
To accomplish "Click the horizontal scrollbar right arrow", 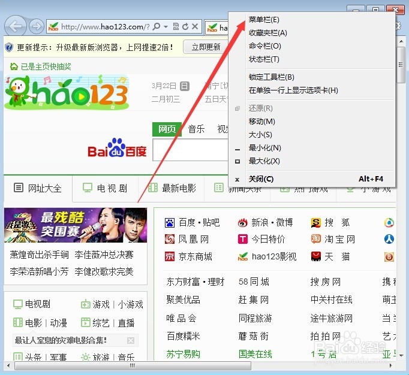I will click(x=391, y=366).
